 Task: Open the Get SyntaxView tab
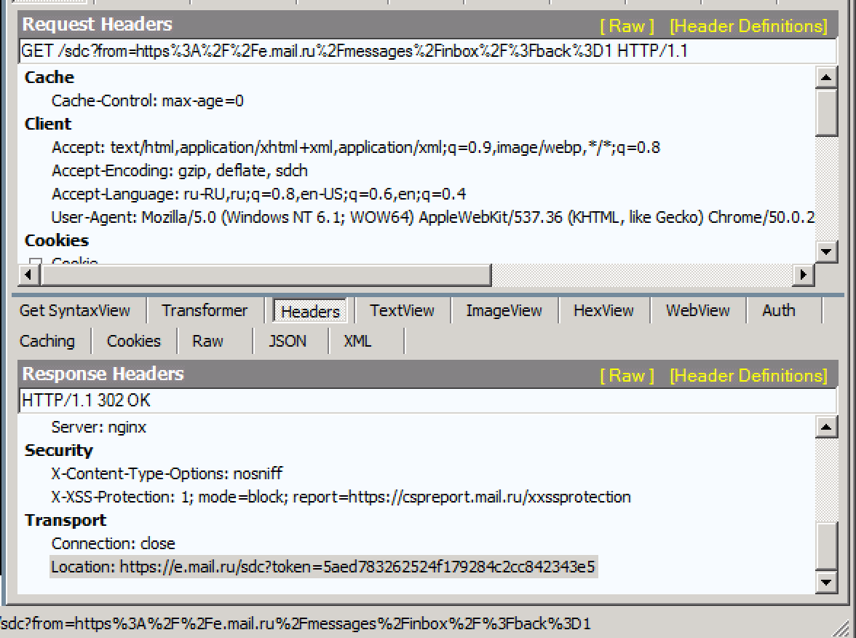pyautogui.click(x=75, y=310)
